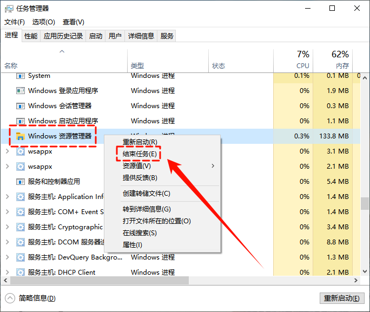Screen dimensions: 370x312
Task: Click the Windows 登录应用程序 process icon
Action: (x=21, y=91)
